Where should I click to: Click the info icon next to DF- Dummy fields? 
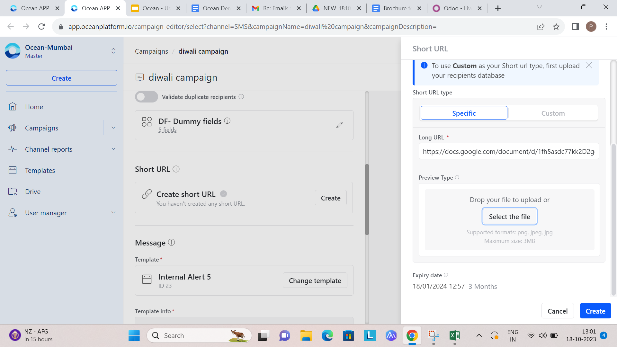[x=227, y=121]
